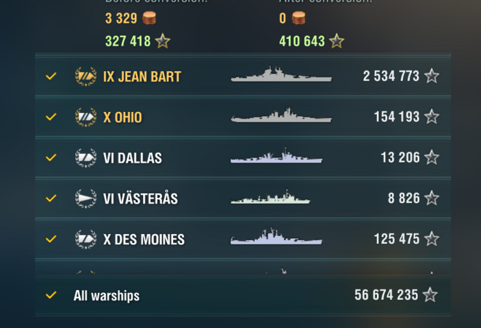Click the Jean Bart ship silhouette
The width and height of the screenshot is (481, 328).
[x=281, y=75]
